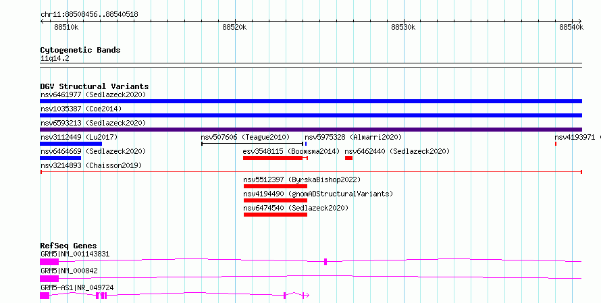This screenshot has width=601, height=303.
Task: Select the purple bar under nsv6593213
Action: (311, 130)
